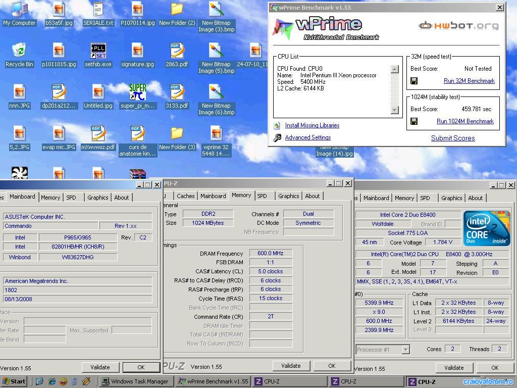Image resolution: width=517 pixels, height=388 pixels.
Task: Click the Run 32M Benchmark link
Action: pyautogui.click(x=469, y=81)
